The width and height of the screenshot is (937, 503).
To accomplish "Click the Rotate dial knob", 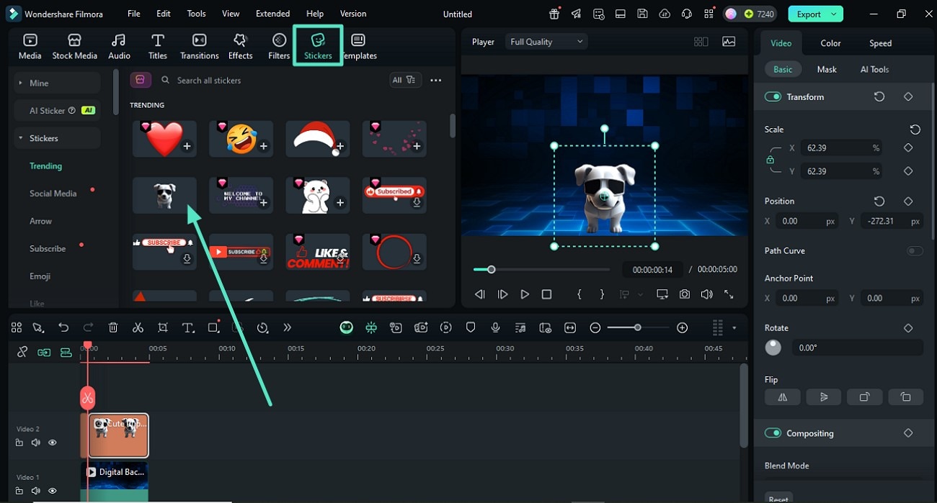I will coord(773,348).
